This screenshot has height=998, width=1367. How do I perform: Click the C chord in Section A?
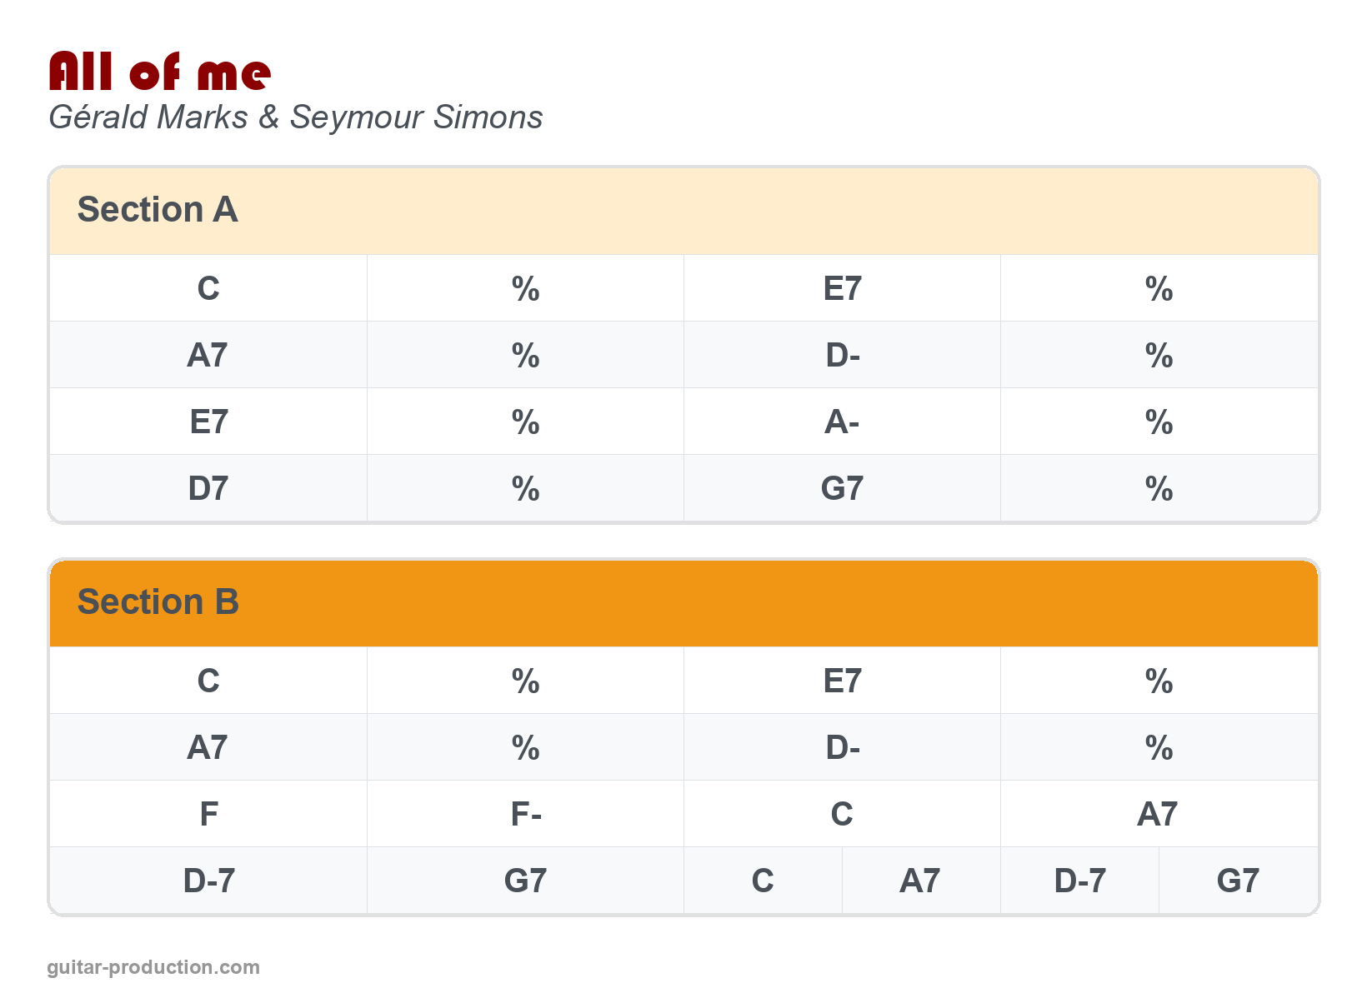click(208, 289)
